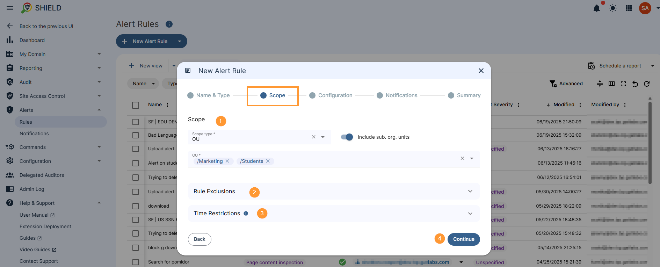Collapse the Alerts sidebar section

[x=99, y=110]
